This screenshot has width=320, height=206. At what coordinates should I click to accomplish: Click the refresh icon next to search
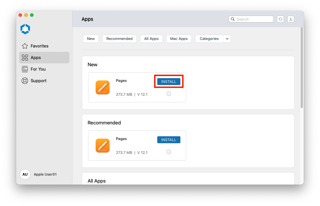(280, 19)
